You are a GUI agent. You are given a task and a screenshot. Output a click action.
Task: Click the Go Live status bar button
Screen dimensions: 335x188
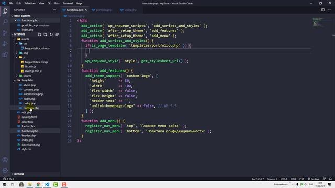(x=314, y=179)
